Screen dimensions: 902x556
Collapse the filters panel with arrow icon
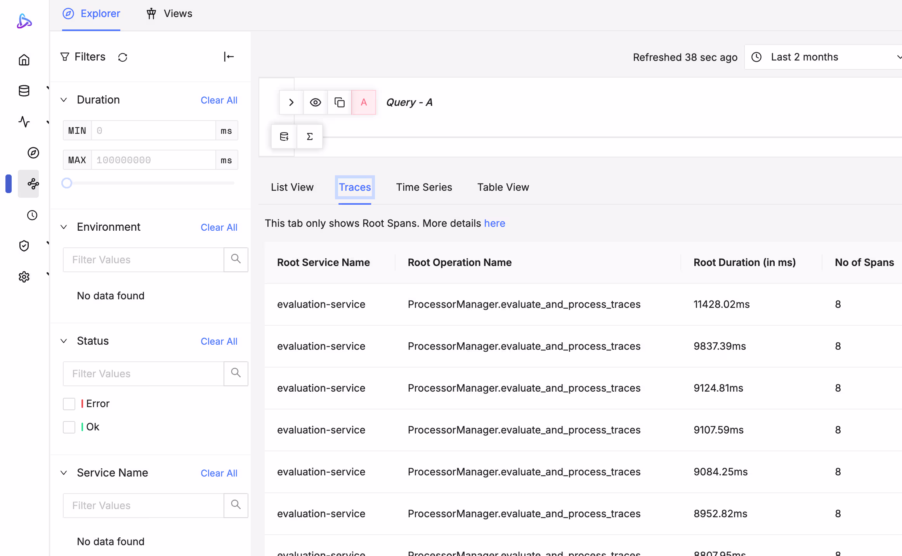[229, 57]
